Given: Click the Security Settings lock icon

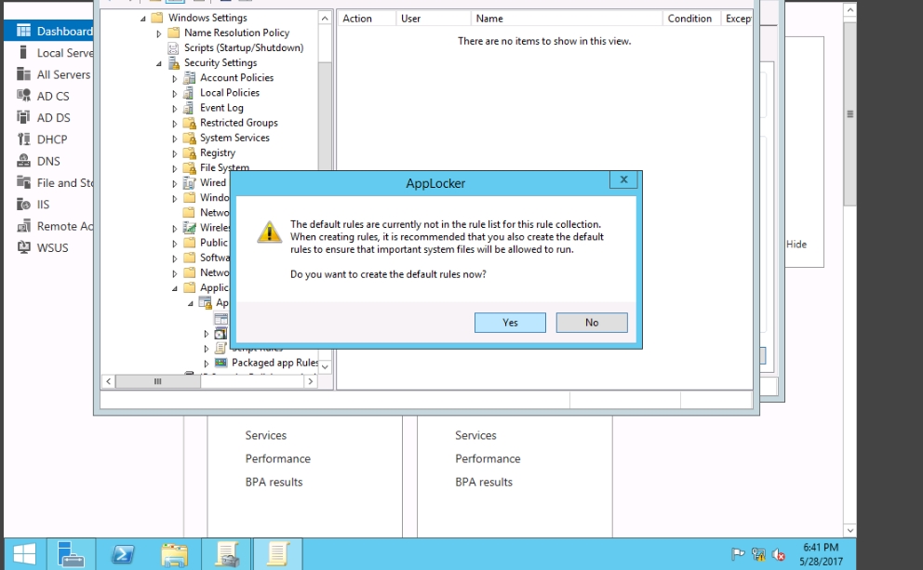Looking at the screenshot, I should click(174, 62).
